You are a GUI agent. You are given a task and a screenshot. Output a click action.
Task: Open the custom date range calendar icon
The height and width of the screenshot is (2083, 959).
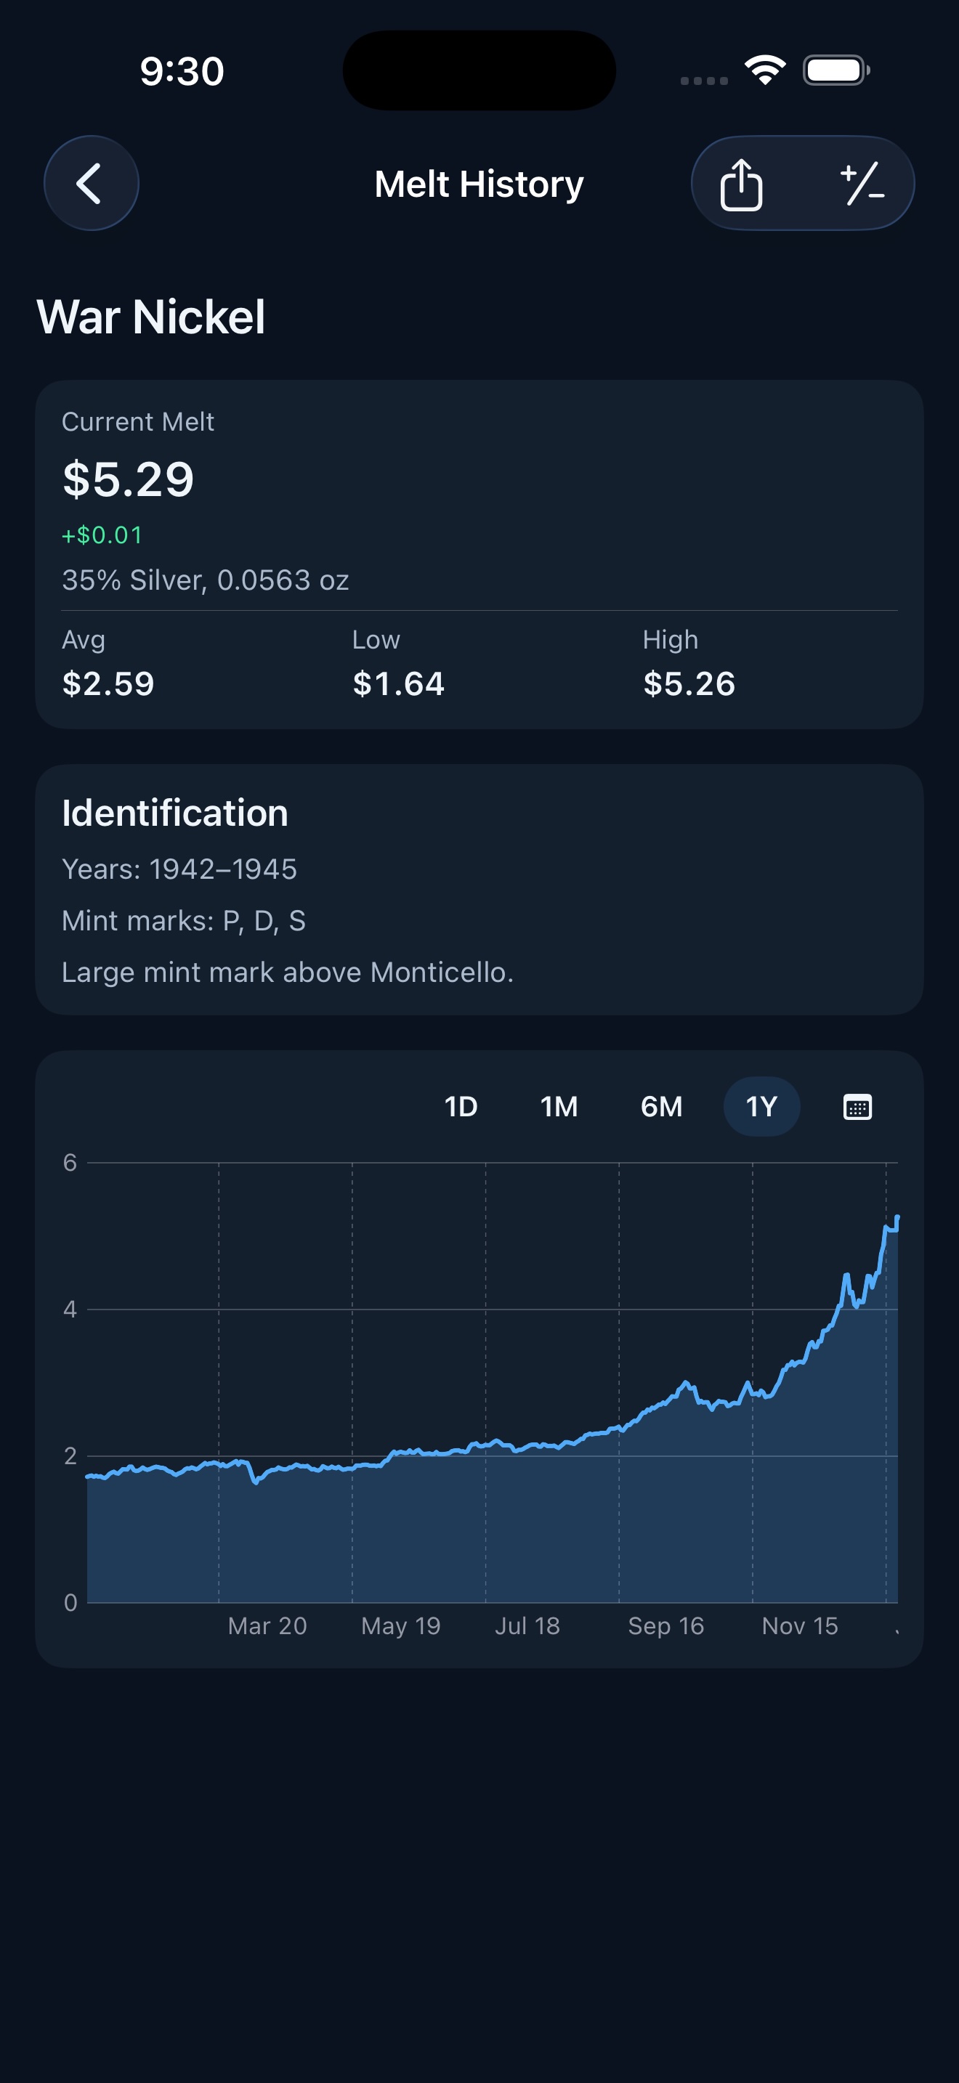[x=857, y=1106]
